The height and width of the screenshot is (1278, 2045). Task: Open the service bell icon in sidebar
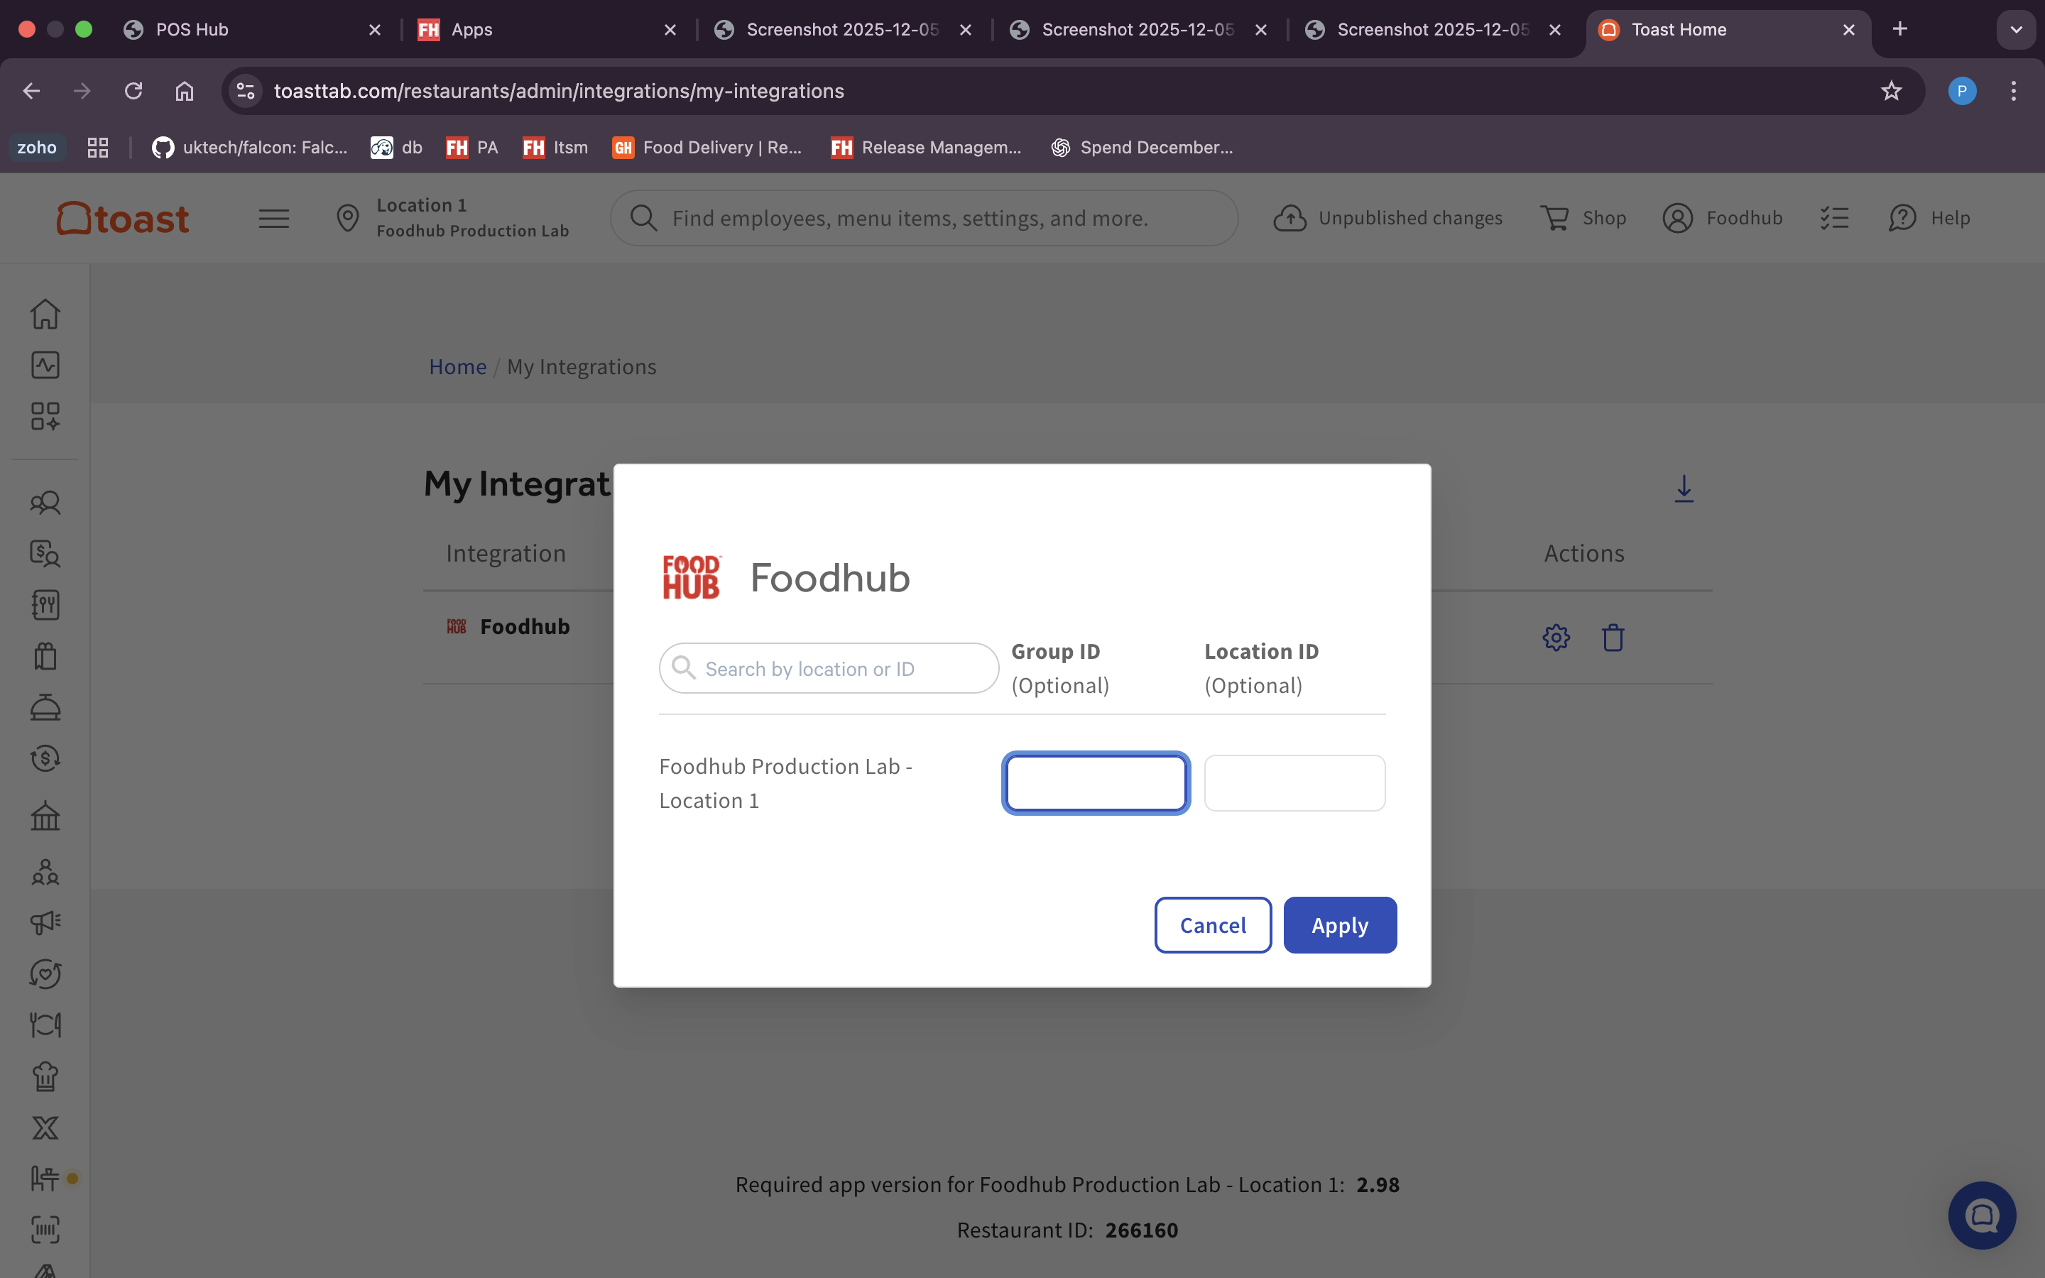(45, 706)
